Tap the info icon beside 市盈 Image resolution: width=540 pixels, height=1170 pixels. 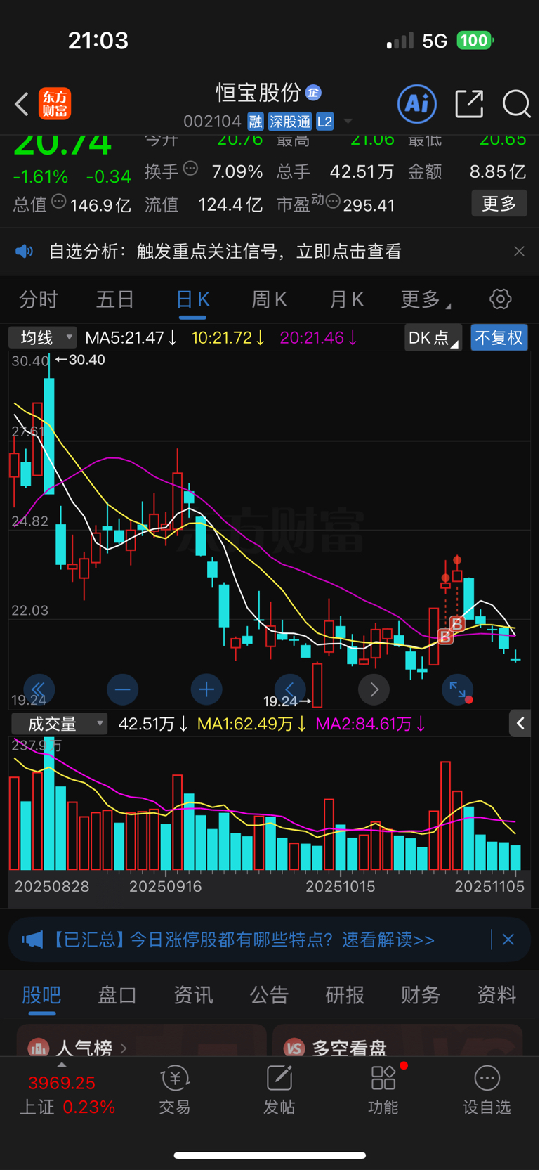coord(333,202)
